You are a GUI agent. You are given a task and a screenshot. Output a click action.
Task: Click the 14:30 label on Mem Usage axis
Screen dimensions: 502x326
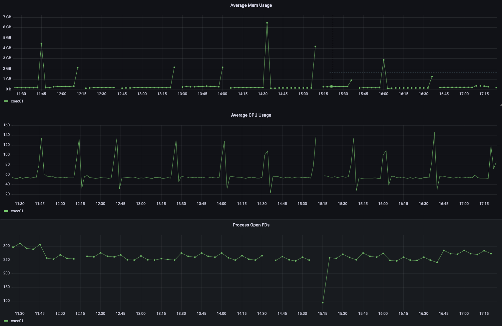pyautogui.click(x=263, y=94)
